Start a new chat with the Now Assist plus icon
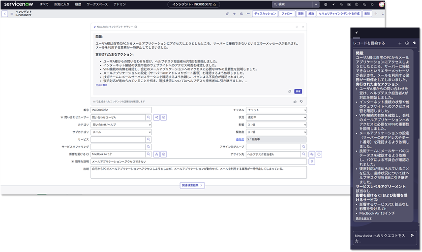 point(400,43)
